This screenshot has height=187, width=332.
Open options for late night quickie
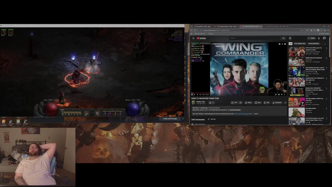tap(327, 109)
